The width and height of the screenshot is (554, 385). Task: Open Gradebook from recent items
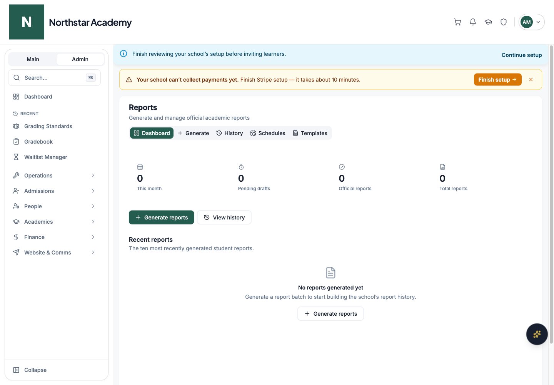pyautogui.click(x=54, y=142)
